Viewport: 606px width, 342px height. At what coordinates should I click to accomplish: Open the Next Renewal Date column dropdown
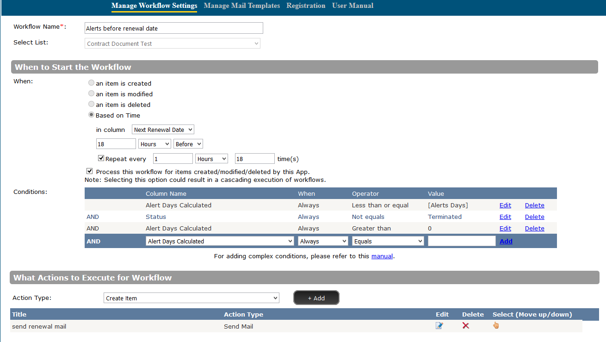pyautogui.click(x=163, y=130)
